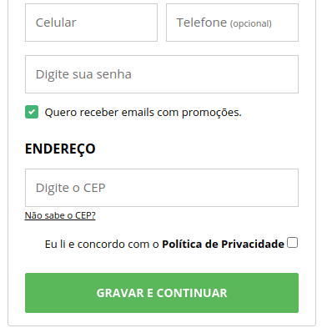Uncheck the promotional emails checkbox

(32, 112)
